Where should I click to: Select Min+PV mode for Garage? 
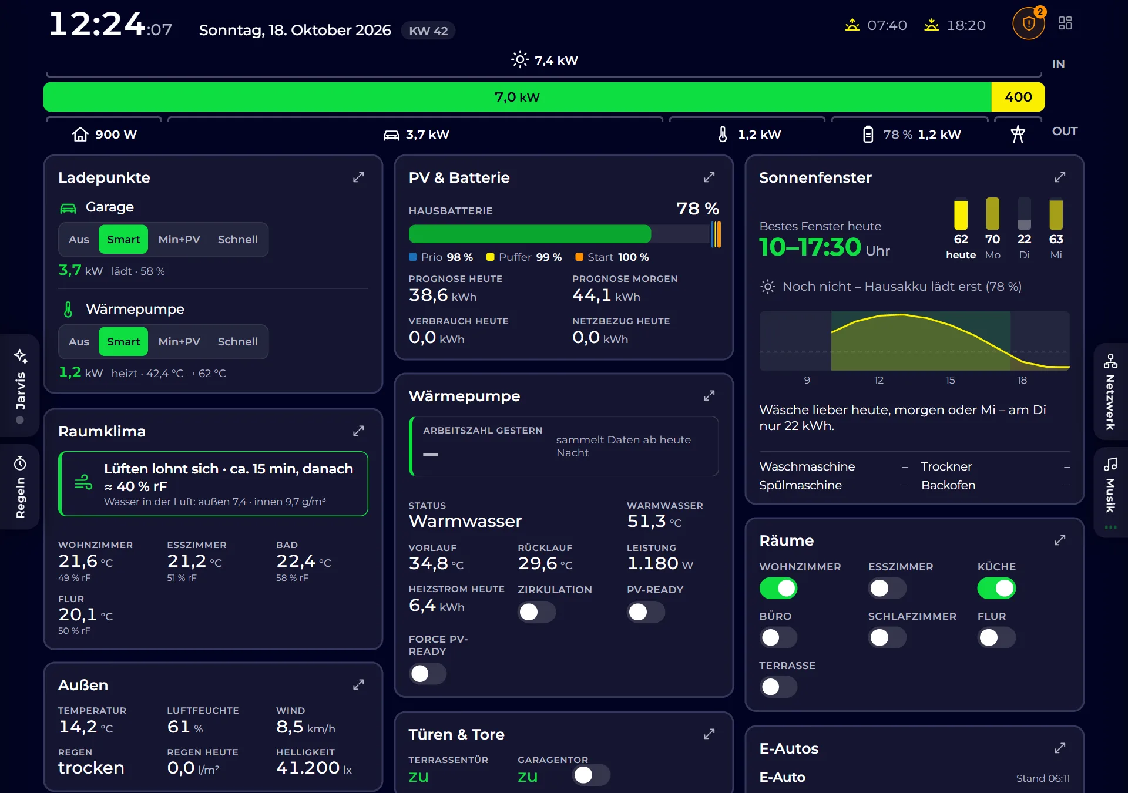179,240
